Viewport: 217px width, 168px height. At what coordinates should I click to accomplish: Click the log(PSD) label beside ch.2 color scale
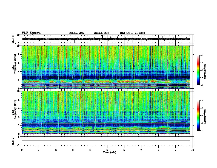click(x=205, y=117)
